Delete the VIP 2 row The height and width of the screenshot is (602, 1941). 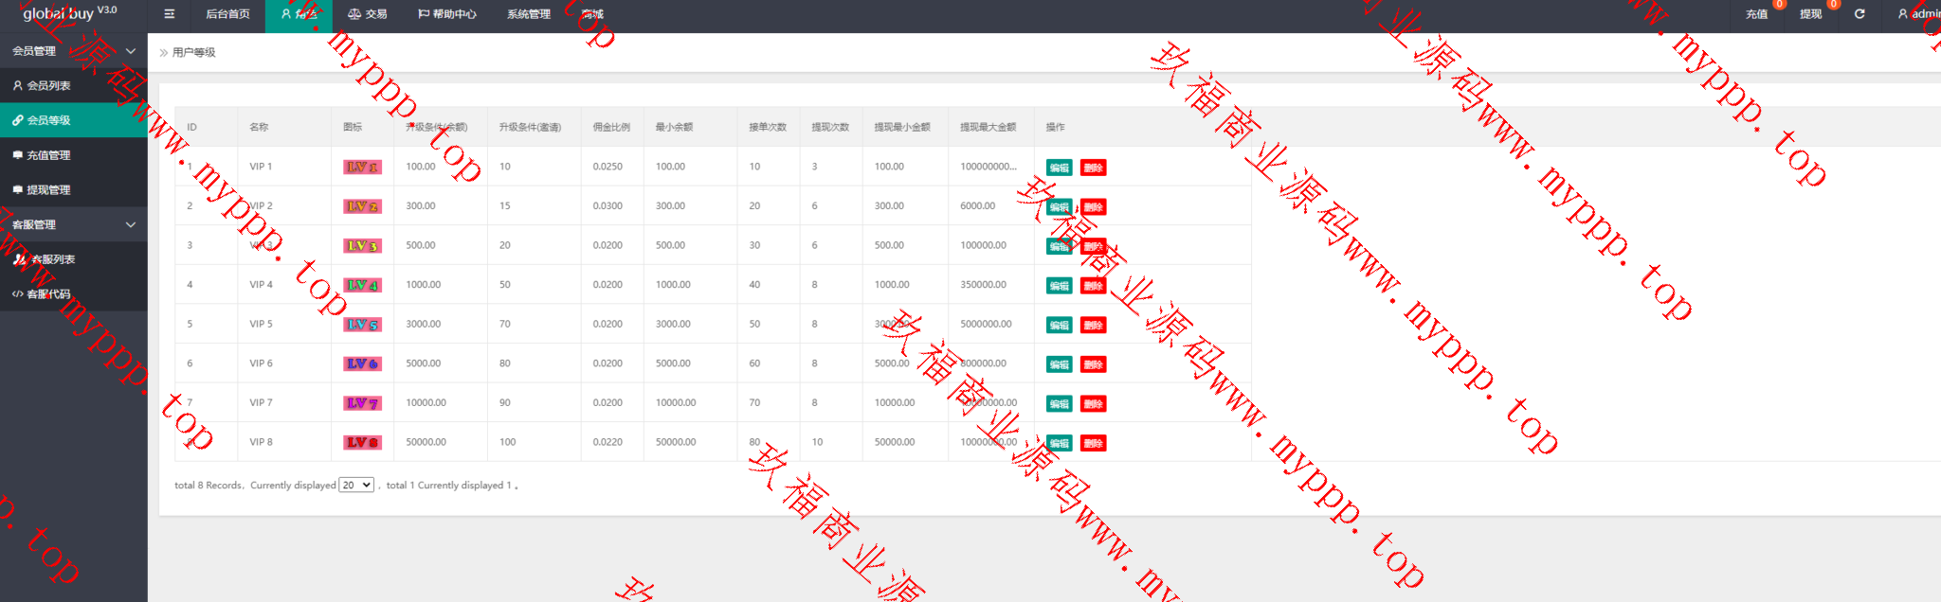1094,207
